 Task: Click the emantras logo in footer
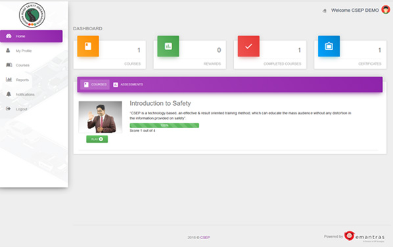pos(364,236)
